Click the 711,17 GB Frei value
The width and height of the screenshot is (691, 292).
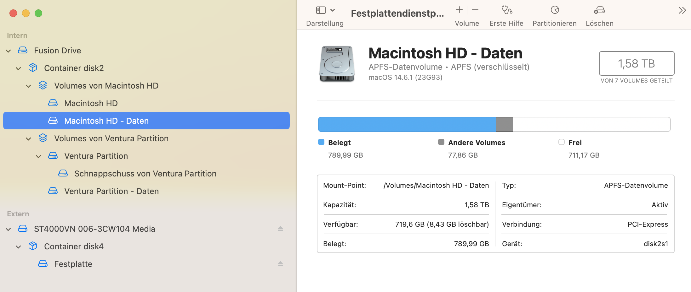click(x=584, y=155)
